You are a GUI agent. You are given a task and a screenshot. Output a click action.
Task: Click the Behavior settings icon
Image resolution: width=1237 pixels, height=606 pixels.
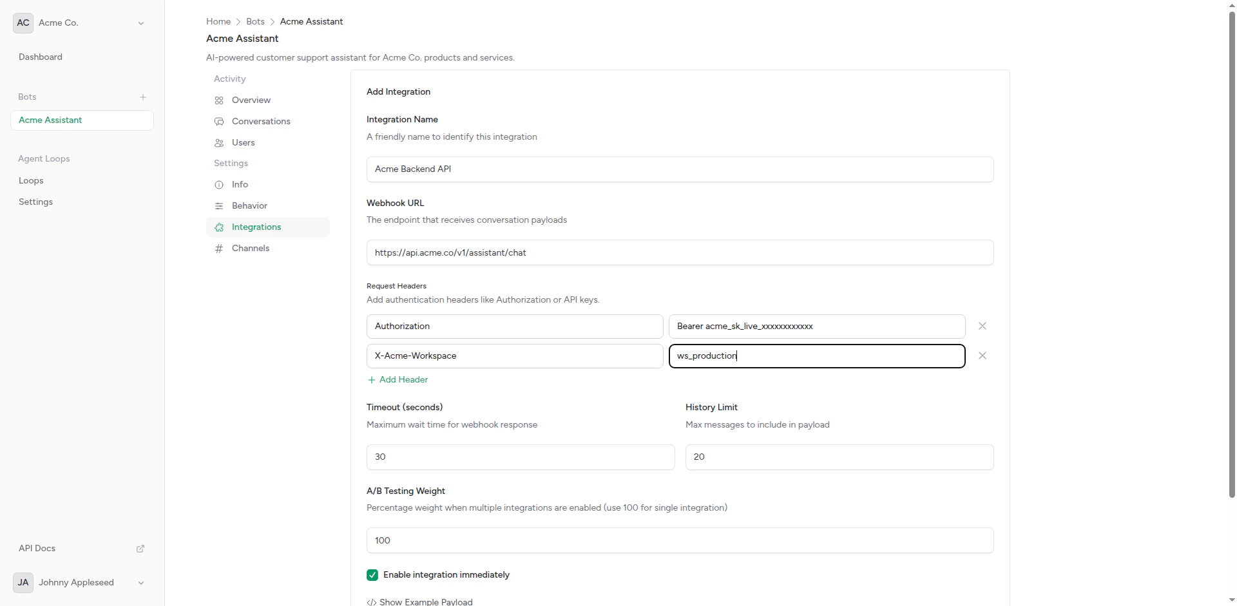[x=219, y=205]
